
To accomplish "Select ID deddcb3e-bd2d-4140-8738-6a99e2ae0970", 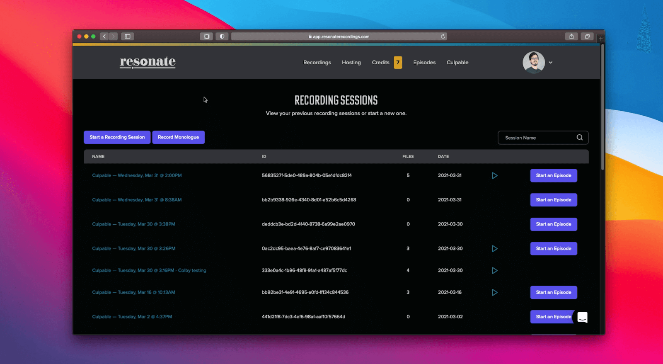I will point(308,224).
